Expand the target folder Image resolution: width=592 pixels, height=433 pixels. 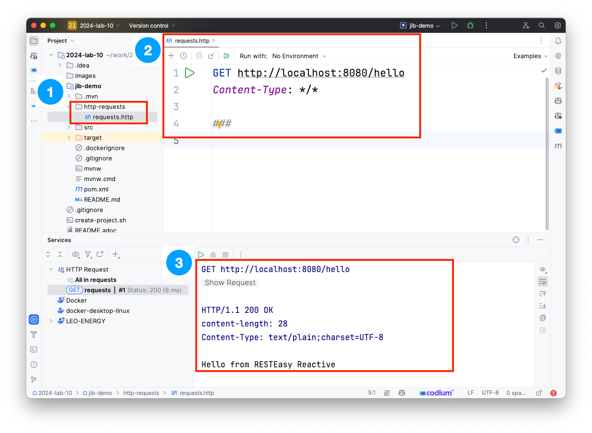(69, 137)
